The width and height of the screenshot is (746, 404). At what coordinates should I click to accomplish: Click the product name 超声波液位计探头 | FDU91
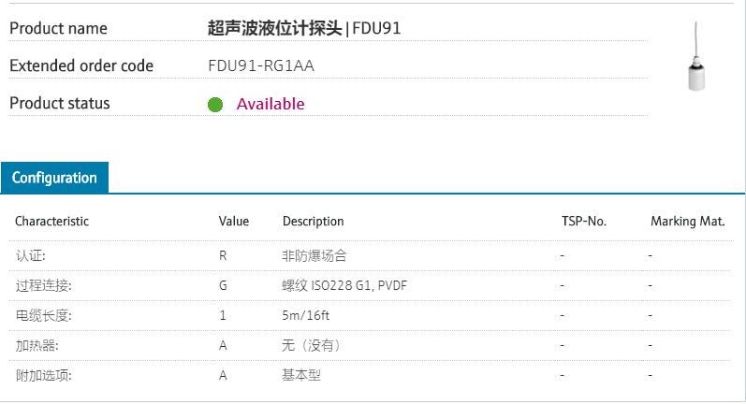(304, 28)
